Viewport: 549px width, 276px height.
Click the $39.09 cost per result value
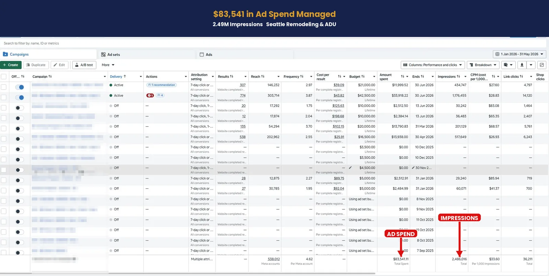[x=339, y=85]
